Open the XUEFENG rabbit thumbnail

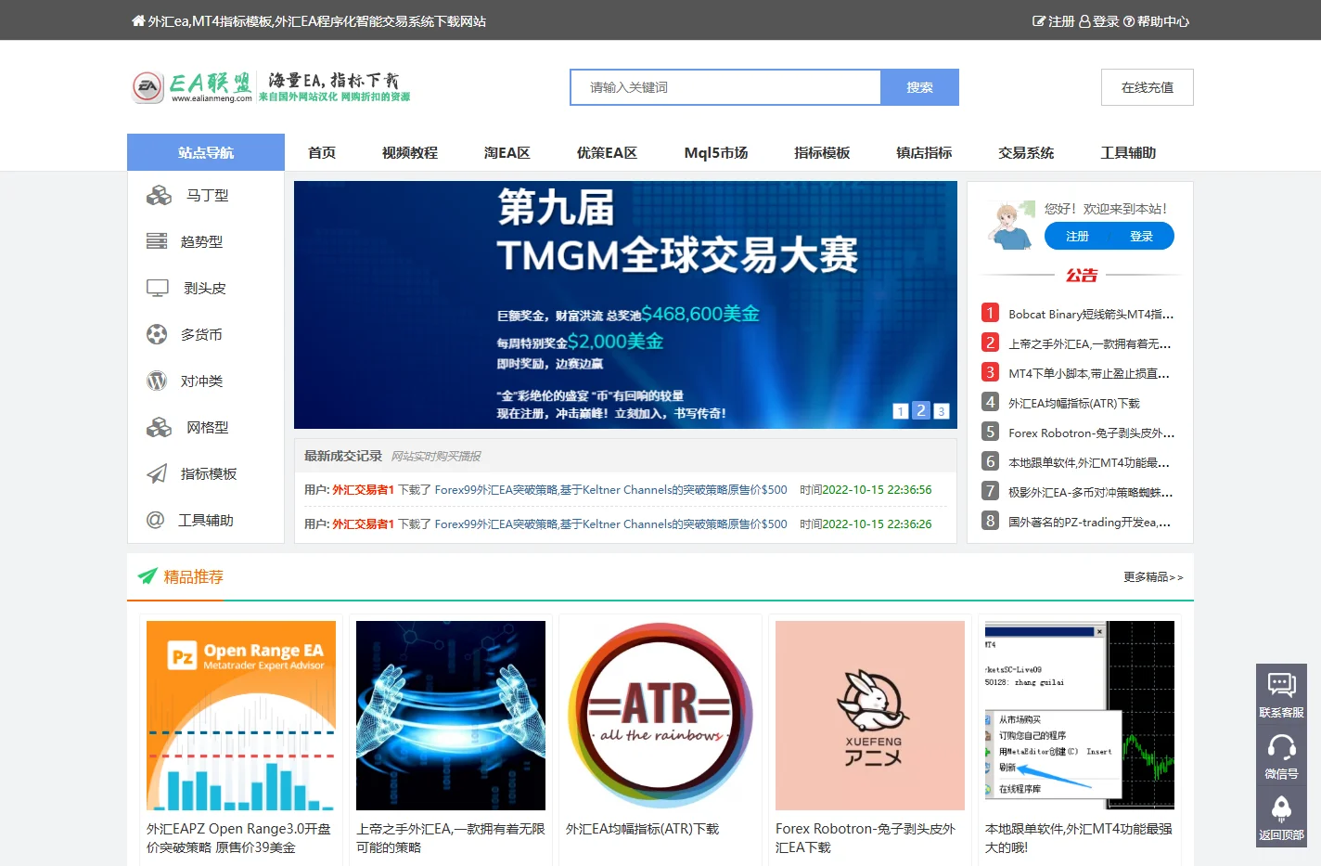click(870, 716)
